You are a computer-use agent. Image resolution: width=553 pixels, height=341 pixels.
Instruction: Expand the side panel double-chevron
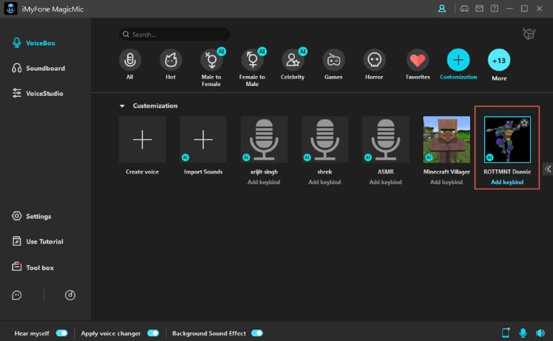tap(548, 169)
